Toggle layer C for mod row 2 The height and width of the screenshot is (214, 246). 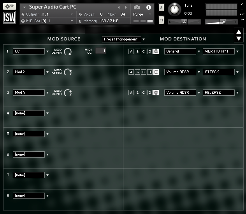point(143,72)
